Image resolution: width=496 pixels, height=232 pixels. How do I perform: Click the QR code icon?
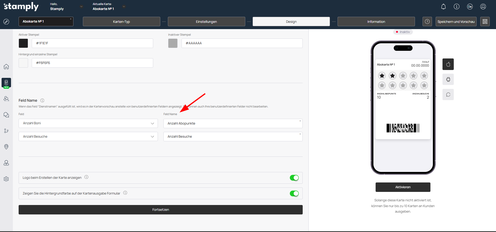point(485,21)
